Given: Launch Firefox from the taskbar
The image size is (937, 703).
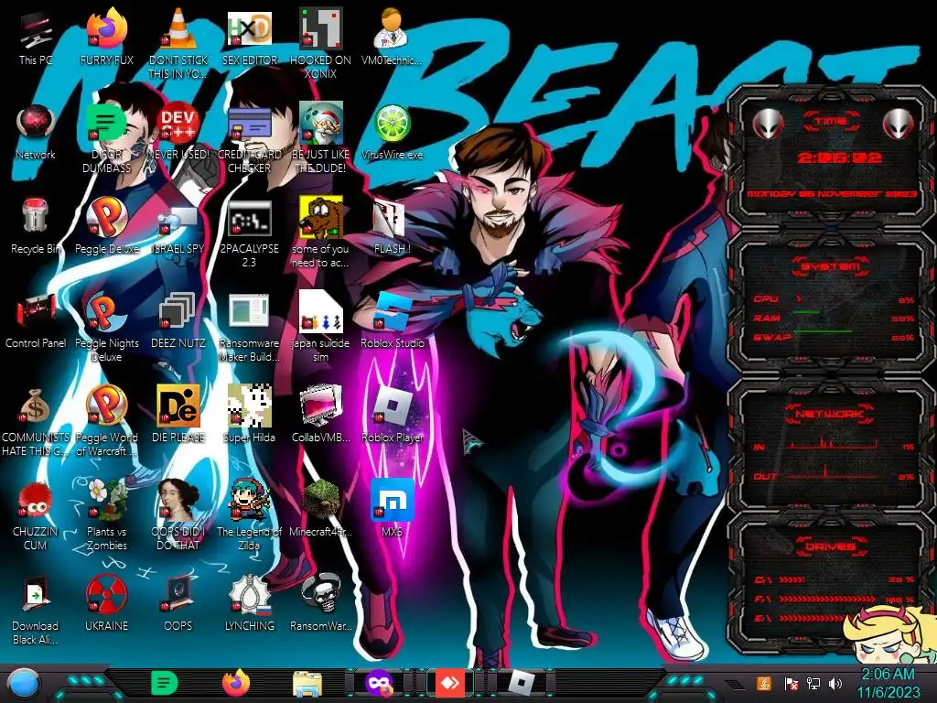Looking at the screenshot, I should (235, 683).
